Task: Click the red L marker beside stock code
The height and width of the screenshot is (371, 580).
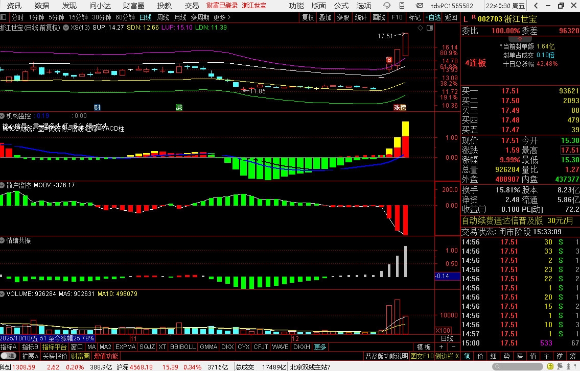Action: tap(465, 19)
